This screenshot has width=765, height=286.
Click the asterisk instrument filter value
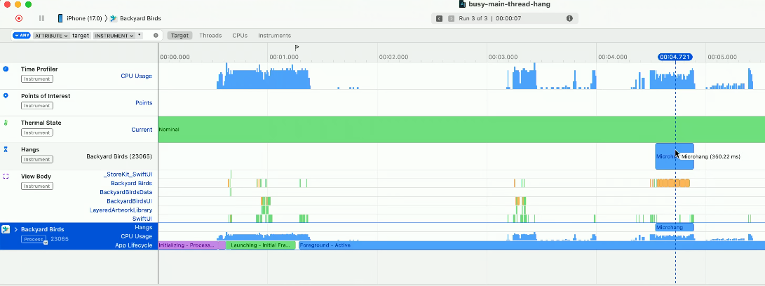click(x=140, y=36)
